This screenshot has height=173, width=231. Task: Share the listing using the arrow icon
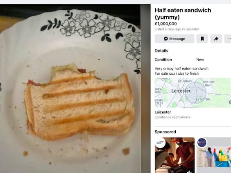click(x=216, y=39)
